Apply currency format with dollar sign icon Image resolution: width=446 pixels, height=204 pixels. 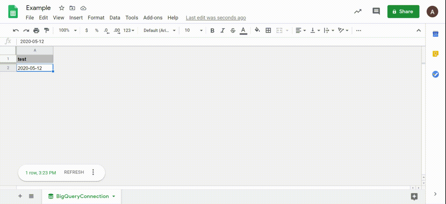[x=86, y=30]
